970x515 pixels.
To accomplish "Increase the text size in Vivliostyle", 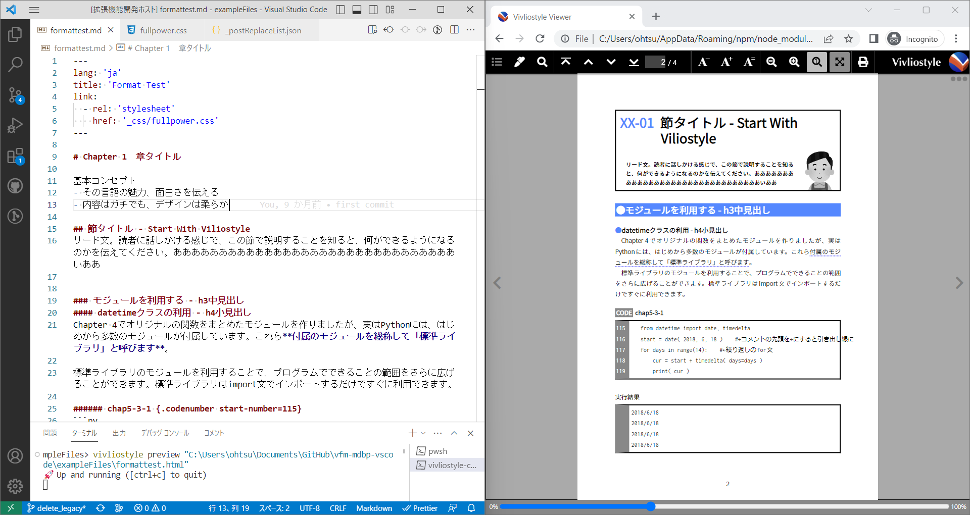I will pyautogui.click(x=726, y=62).
